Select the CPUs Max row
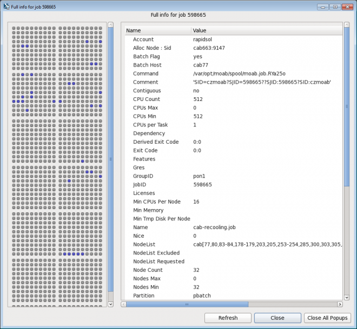Screen dimensions: 357x329 tap(234, 108)
